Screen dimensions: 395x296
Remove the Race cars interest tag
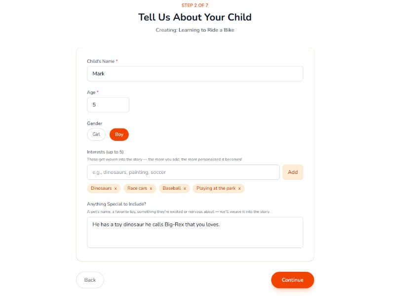click(150, 188)
